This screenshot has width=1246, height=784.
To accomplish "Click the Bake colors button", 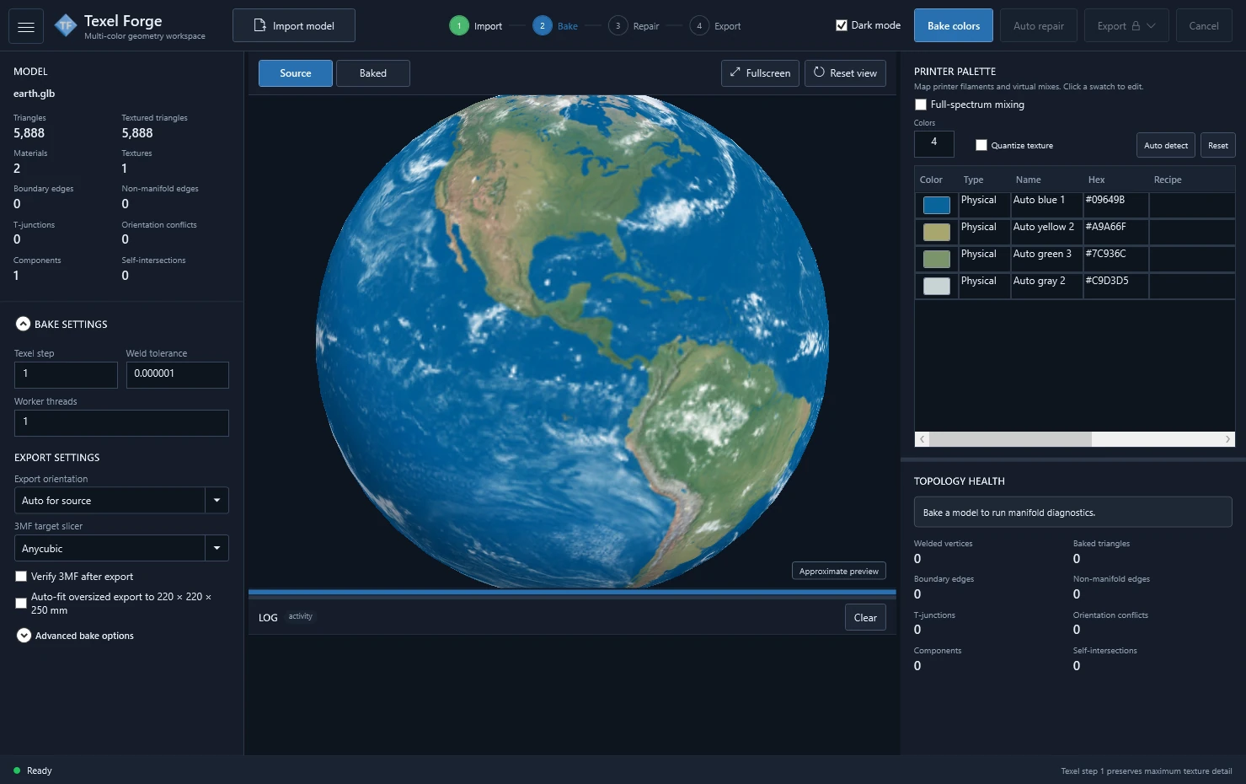I will tap(954, 26).
